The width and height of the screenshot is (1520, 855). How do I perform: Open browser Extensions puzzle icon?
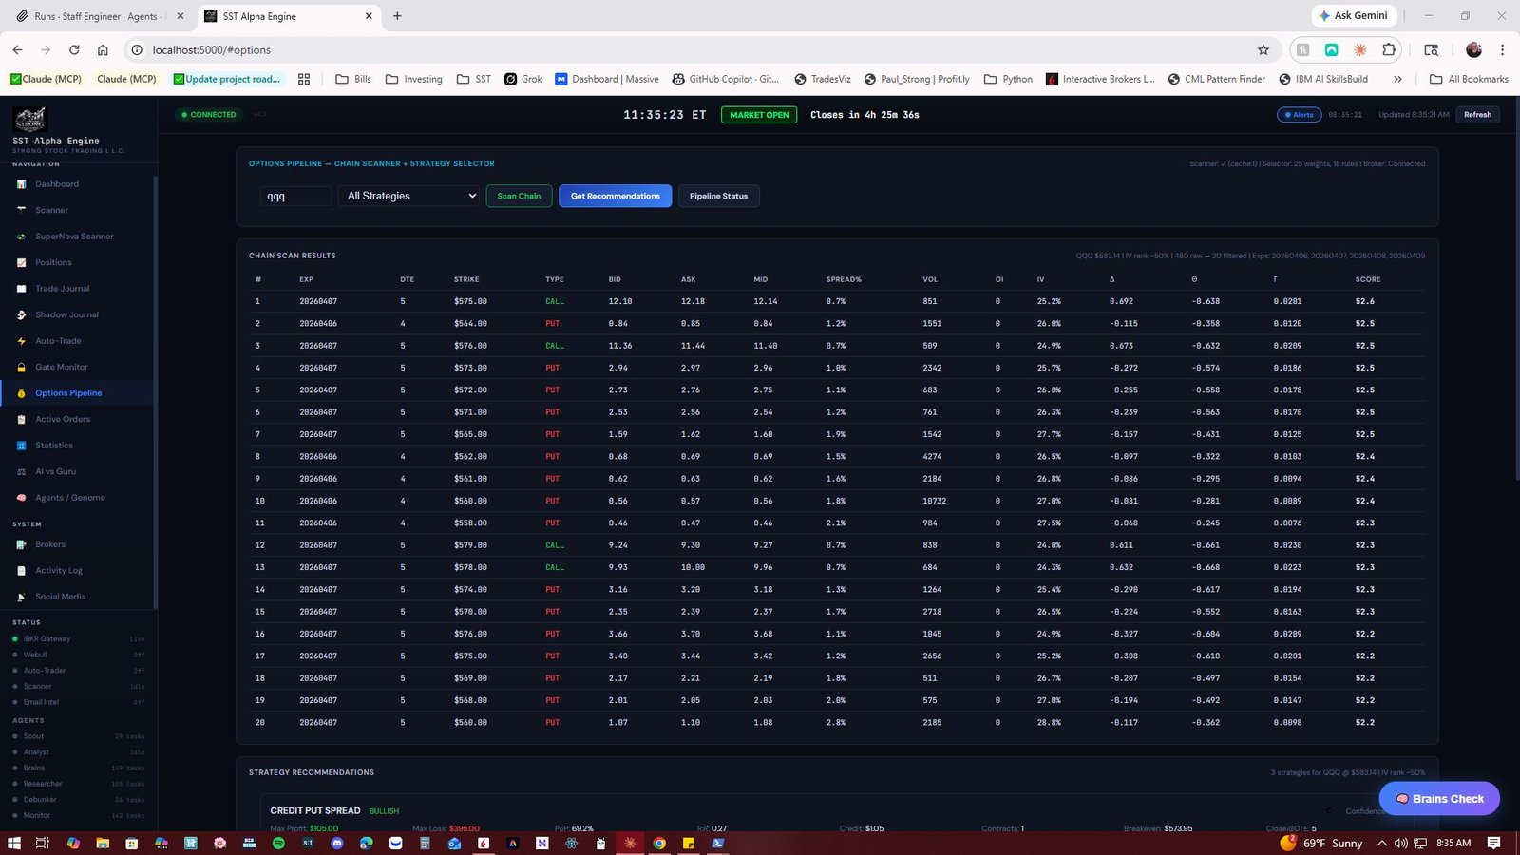(x=1389, y=49)
